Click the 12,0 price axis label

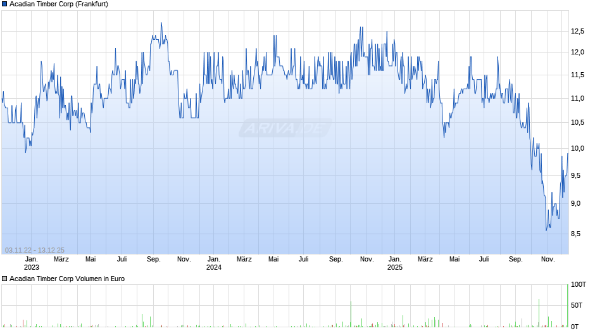577,53
